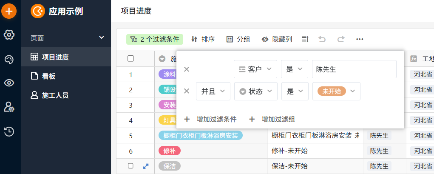Open user permissions icon in sidebar
Screen dimensions: 434x174
(x=9, y=107)
